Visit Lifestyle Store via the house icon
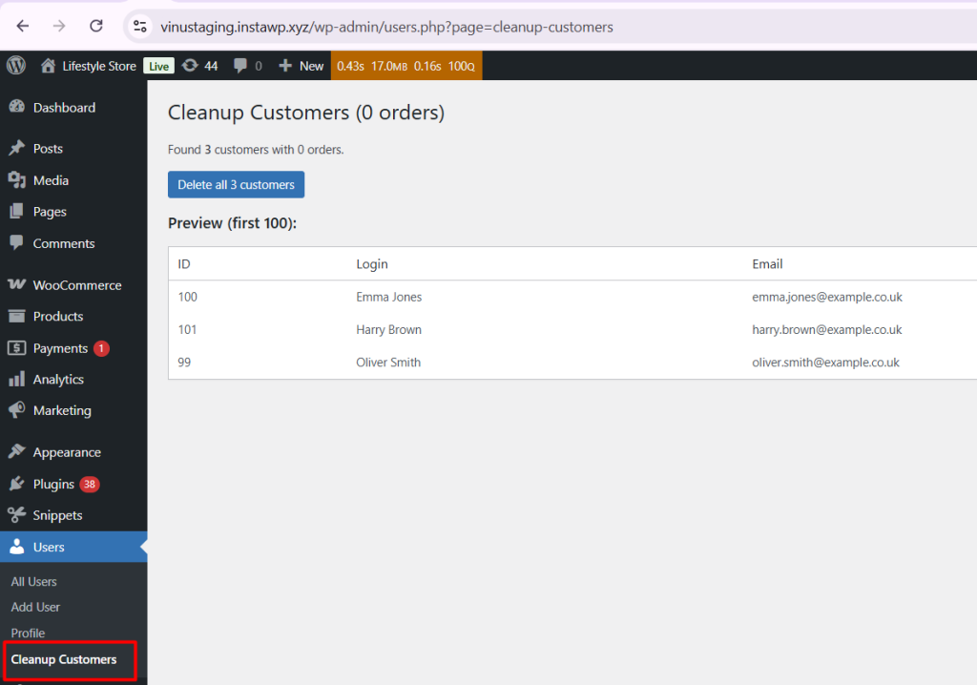Screen dimensions: 977x685 (x=48, y=65)
